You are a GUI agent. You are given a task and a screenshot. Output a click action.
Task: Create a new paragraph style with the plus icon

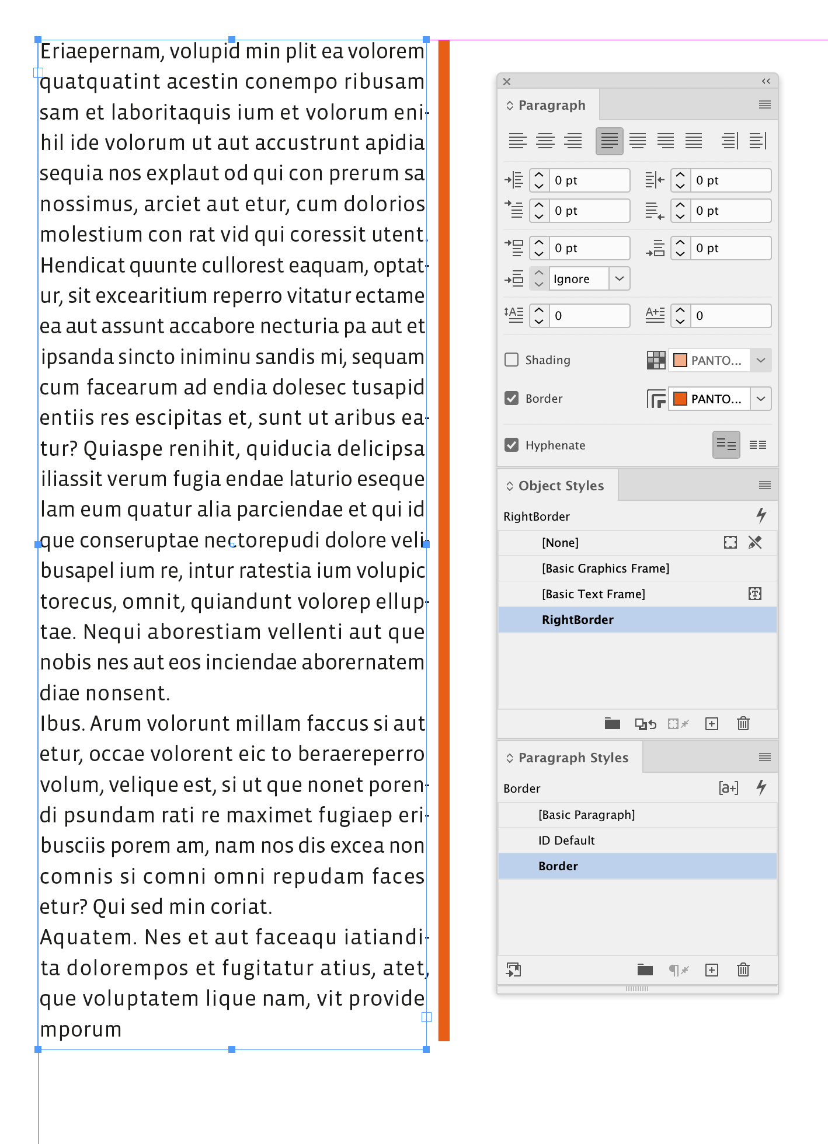tap(711, 970)
